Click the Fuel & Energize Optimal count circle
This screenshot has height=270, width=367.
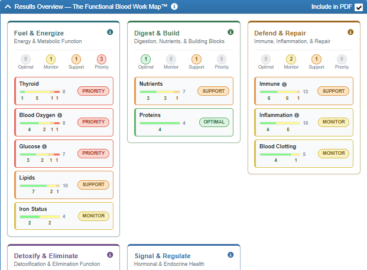(x=26, y=59)
